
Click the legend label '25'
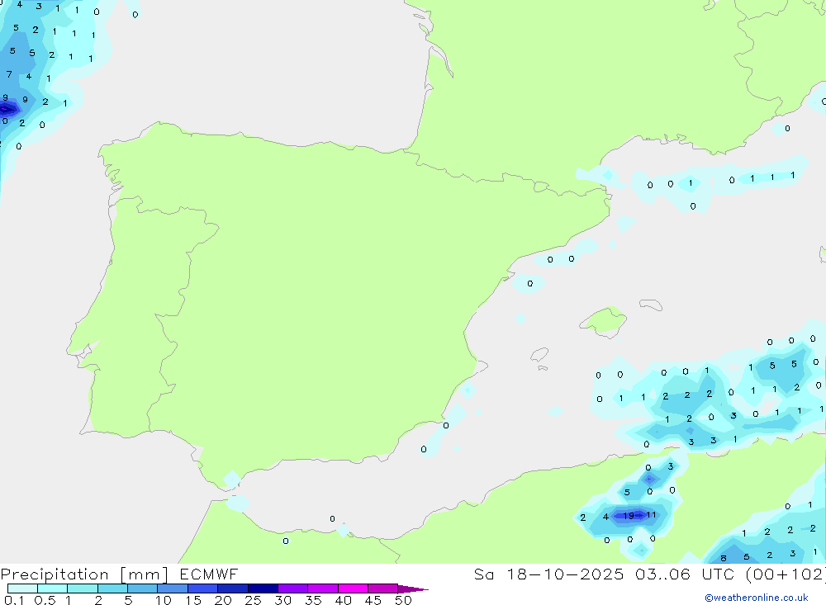point(253,600)
